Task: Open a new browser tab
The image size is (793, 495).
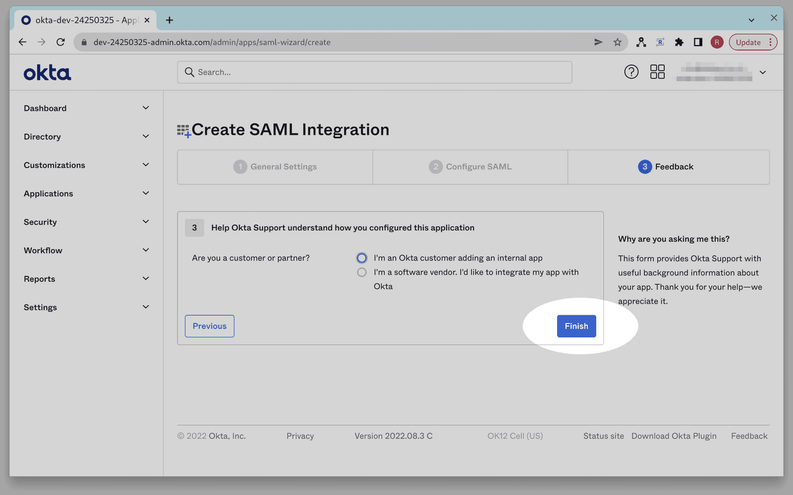Action: point(170,20)
